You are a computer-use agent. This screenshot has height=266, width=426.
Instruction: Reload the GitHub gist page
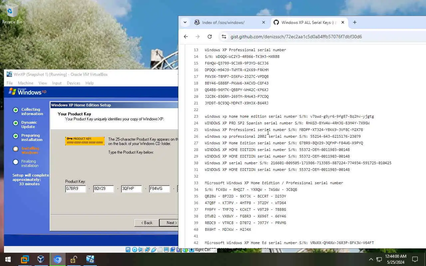(x=210, y=37)
